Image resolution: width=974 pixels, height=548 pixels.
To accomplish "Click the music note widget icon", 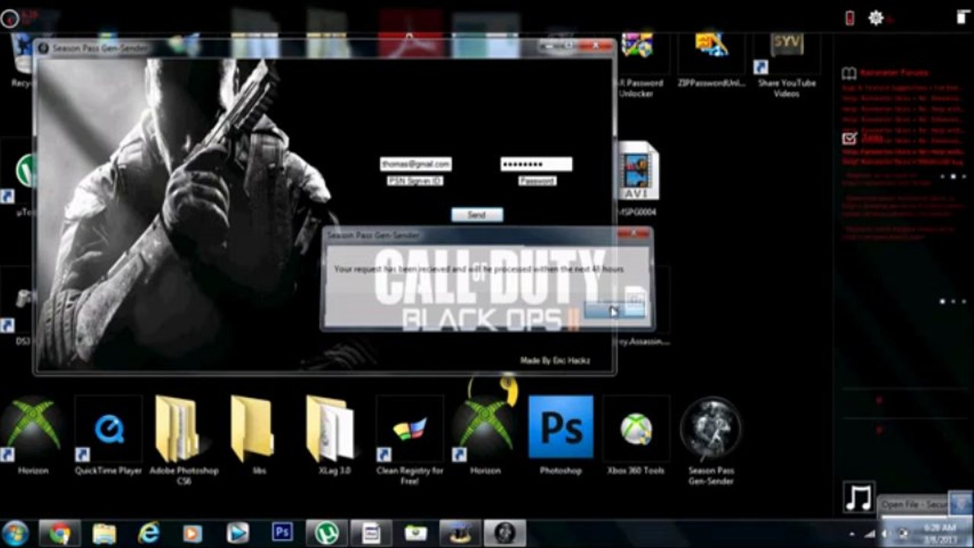I will pos(858,498).
